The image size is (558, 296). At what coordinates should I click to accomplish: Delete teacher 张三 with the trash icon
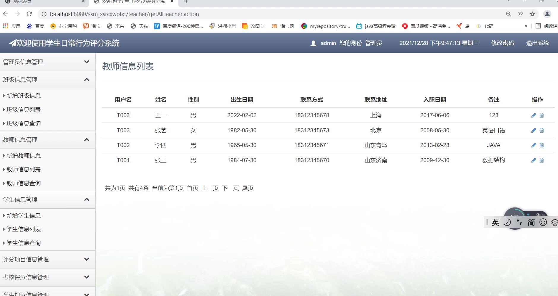tap(542, 160)
